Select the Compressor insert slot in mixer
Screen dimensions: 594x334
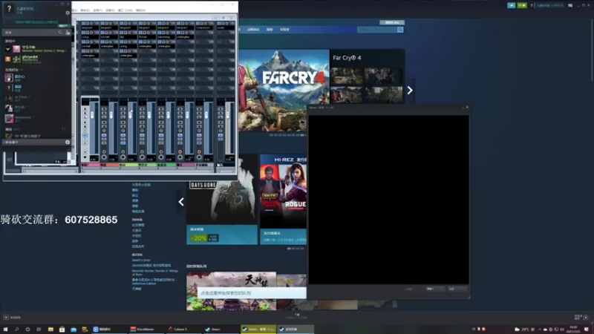tap(204, 27)
